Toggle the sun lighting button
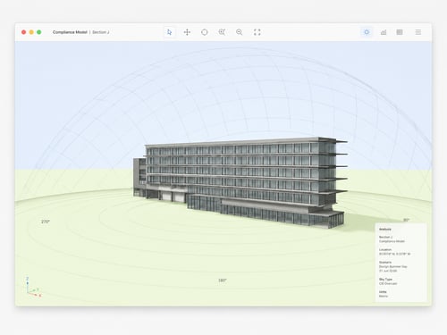The width and height of the screenshot is (447, 335). click(367, 32)
